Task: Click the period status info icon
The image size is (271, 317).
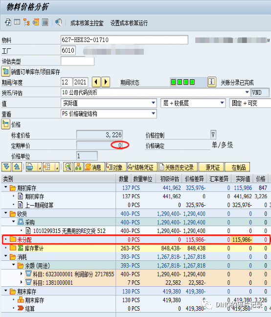Action: pos(211,82)
